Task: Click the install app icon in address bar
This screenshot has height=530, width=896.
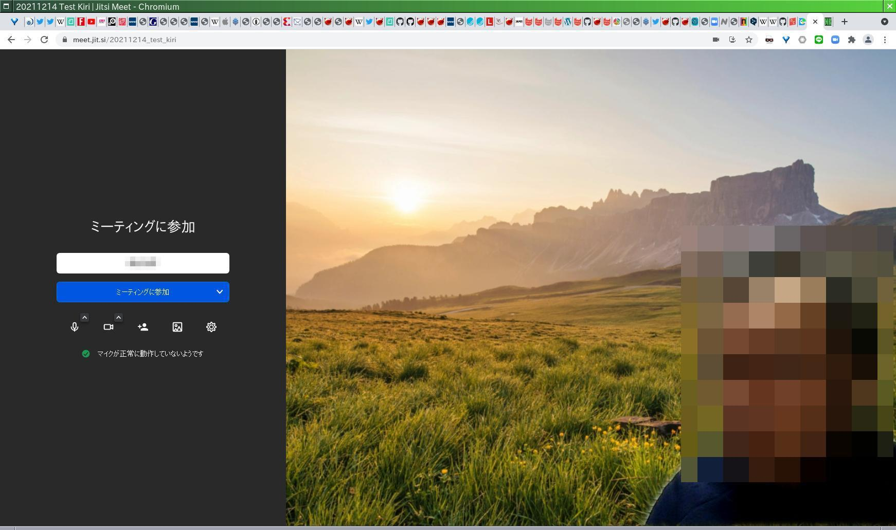Action: tap(732, 40)
